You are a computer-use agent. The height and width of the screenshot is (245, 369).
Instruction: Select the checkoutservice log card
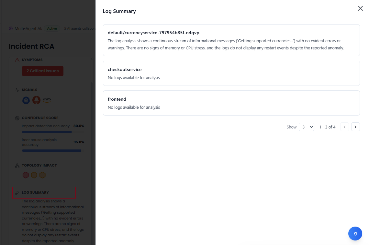[231, 73]
